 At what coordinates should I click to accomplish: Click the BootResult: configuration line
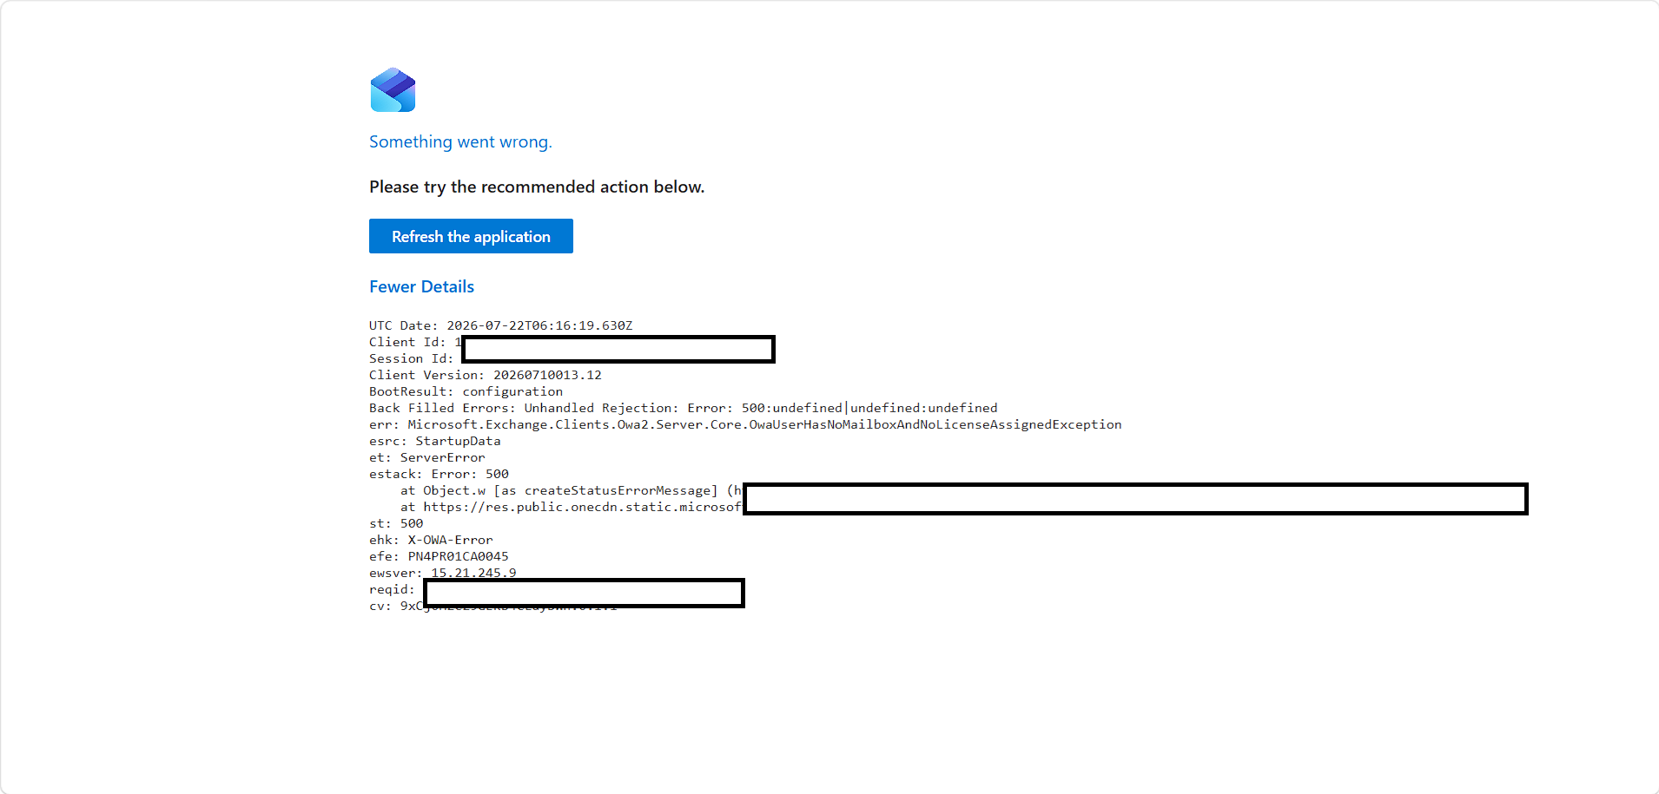point(466,391)
